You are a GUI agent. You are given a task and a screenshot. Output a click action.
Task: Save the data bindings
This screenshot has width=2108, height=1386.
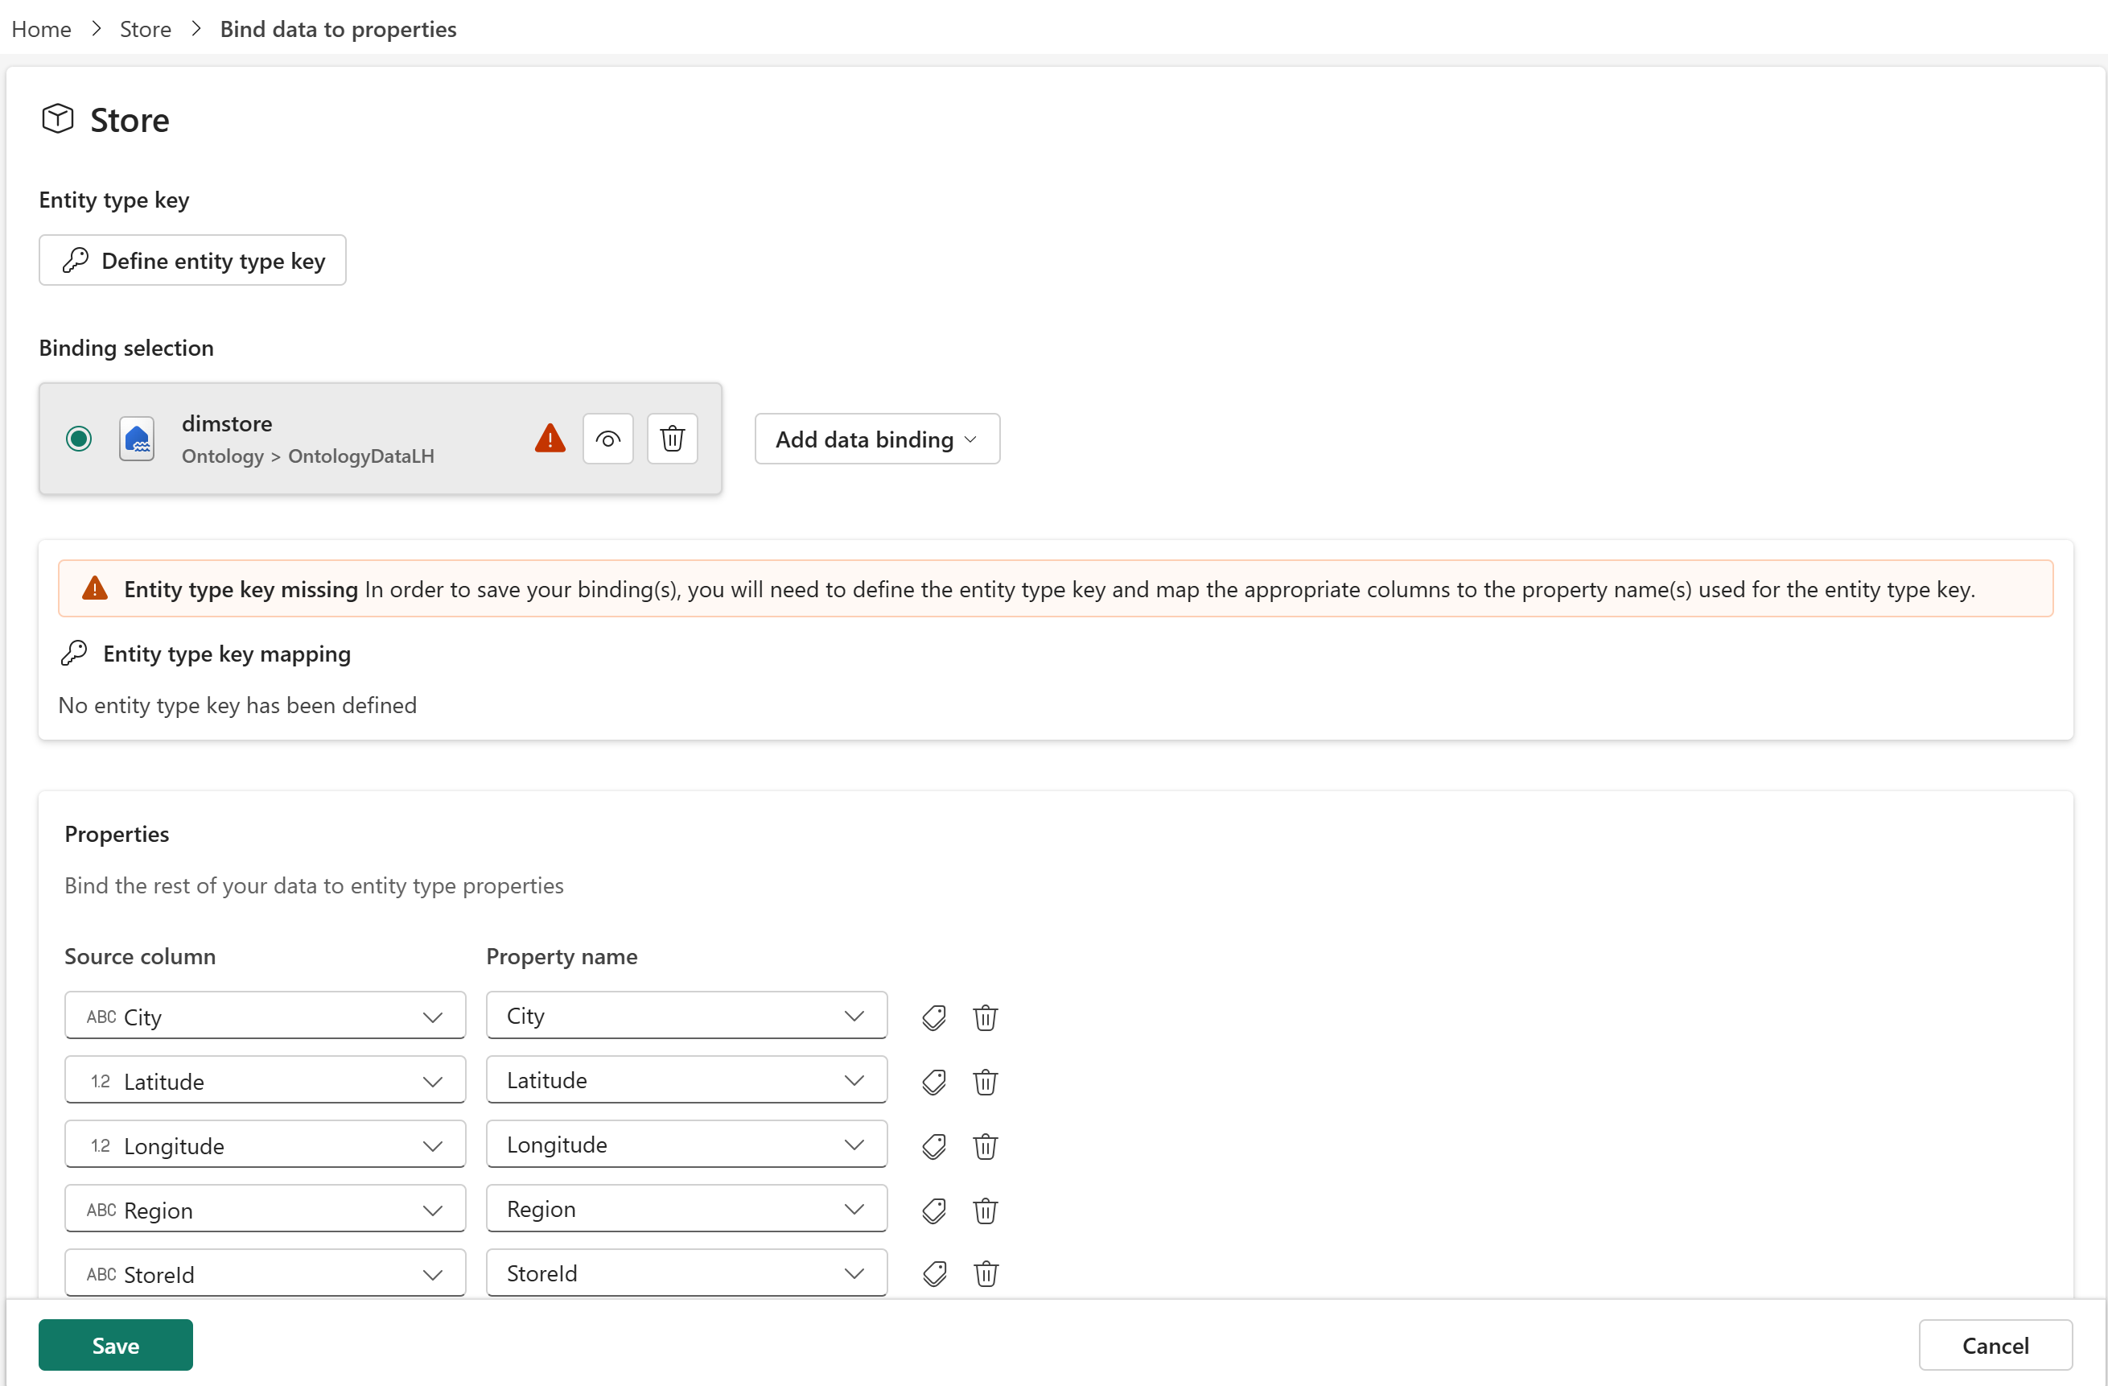click(x=115, y=1344)
